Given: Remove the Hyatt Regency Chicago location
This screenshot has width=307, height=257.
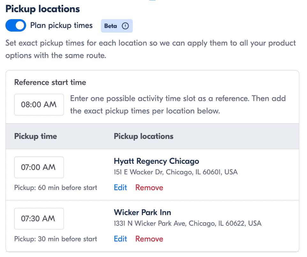Looking at the screenshot, I should point(149,188).
